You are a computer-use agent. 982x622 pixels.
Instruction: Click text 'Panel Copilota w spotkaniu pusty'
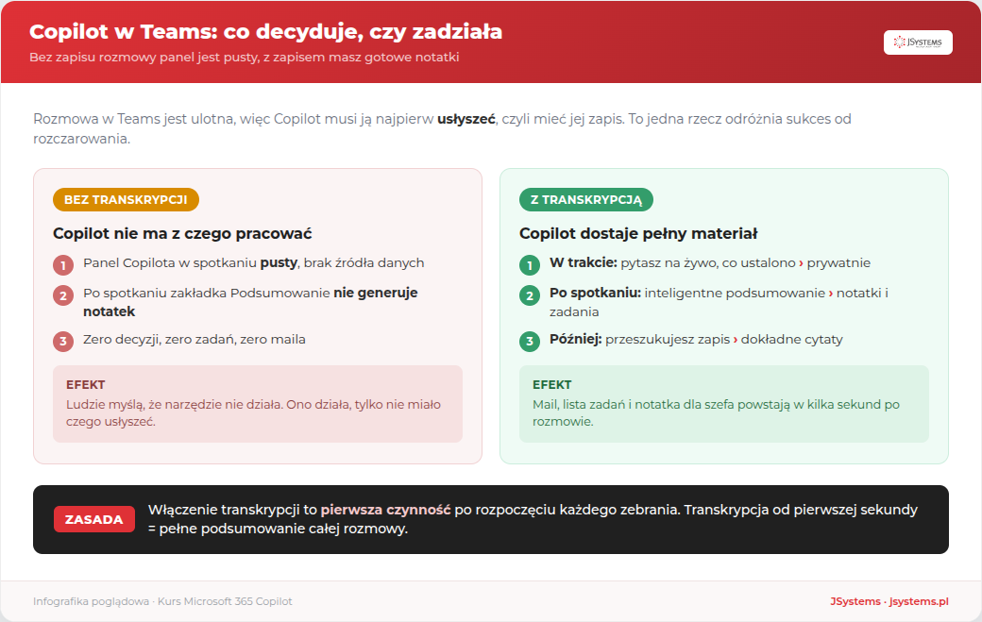click(190, 262)
